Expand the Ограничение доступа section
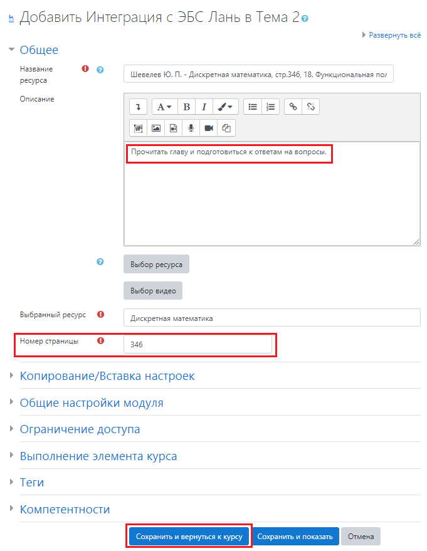Screen dimensions: 427x551 (x=80, y=429)
